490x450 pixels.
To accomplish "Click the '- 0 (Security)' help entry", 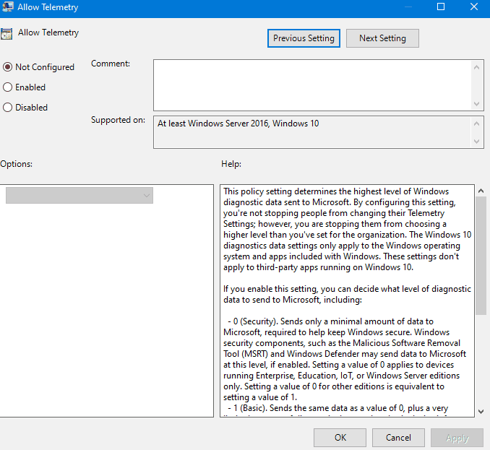I will pos(345,359).
